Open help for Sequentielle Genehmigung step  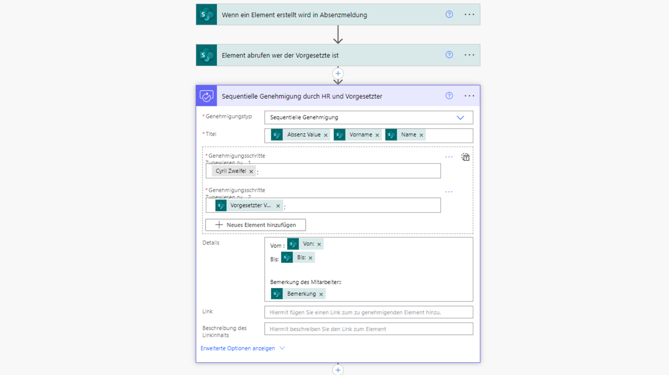(449, 96)
